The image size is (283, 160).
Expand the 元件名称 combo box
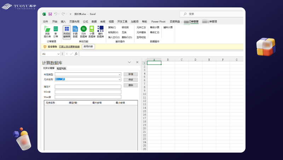[x=120, y=79]
